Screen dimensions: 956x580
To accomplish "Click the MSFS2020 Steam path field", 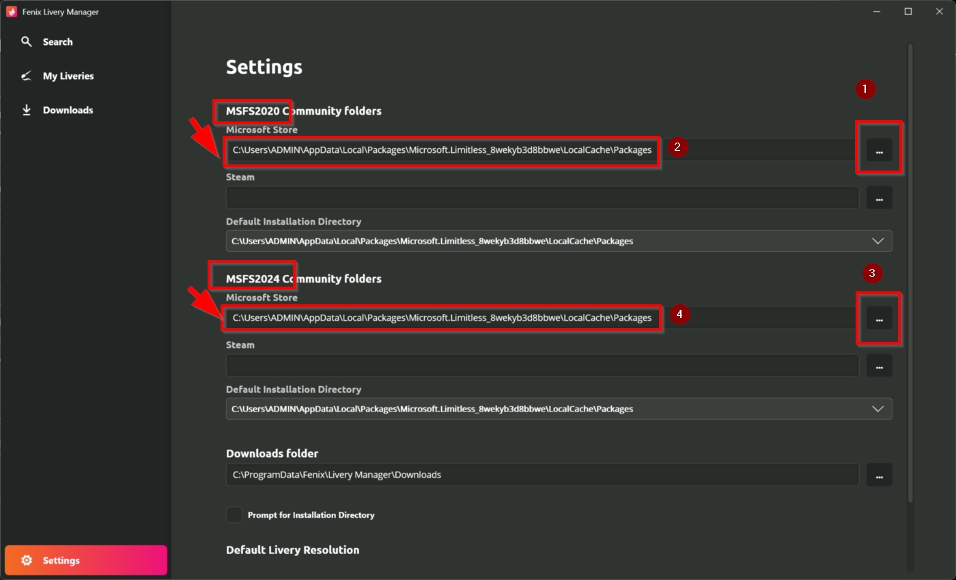I will coord(542,198).
